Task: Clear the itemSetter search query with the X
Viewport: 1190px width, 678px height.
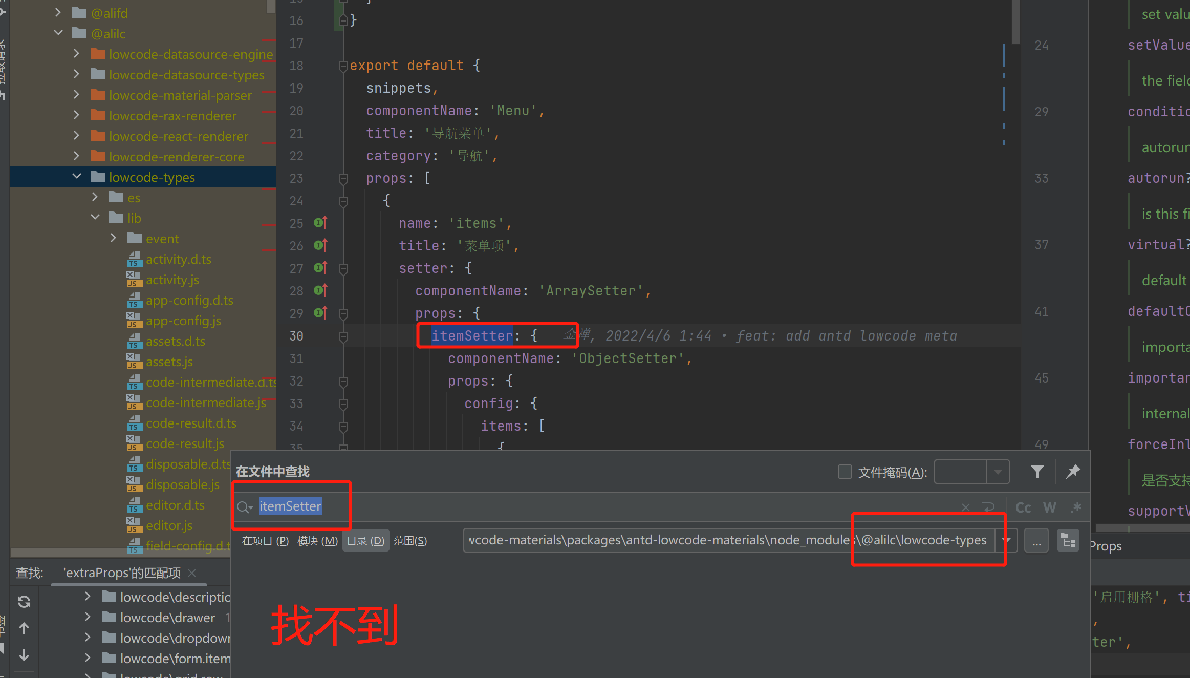Action: point(966,507)
